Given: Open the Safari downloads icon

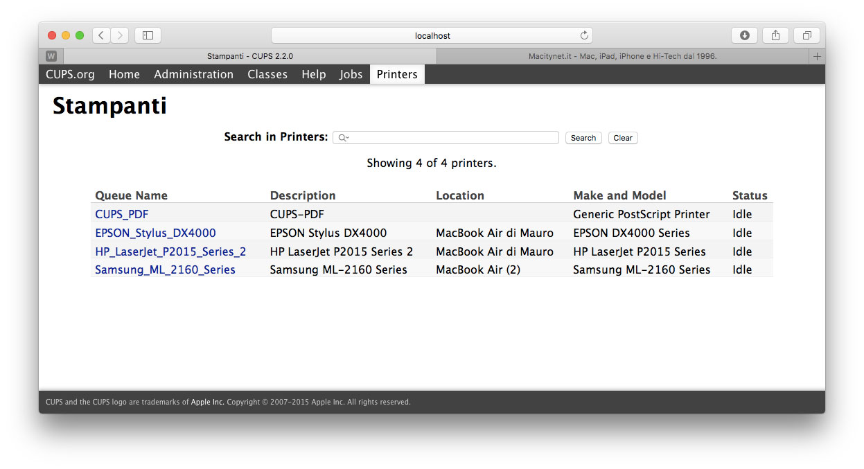Looking at the screenshot, I should pyautogui.click(x=745, y=35).
